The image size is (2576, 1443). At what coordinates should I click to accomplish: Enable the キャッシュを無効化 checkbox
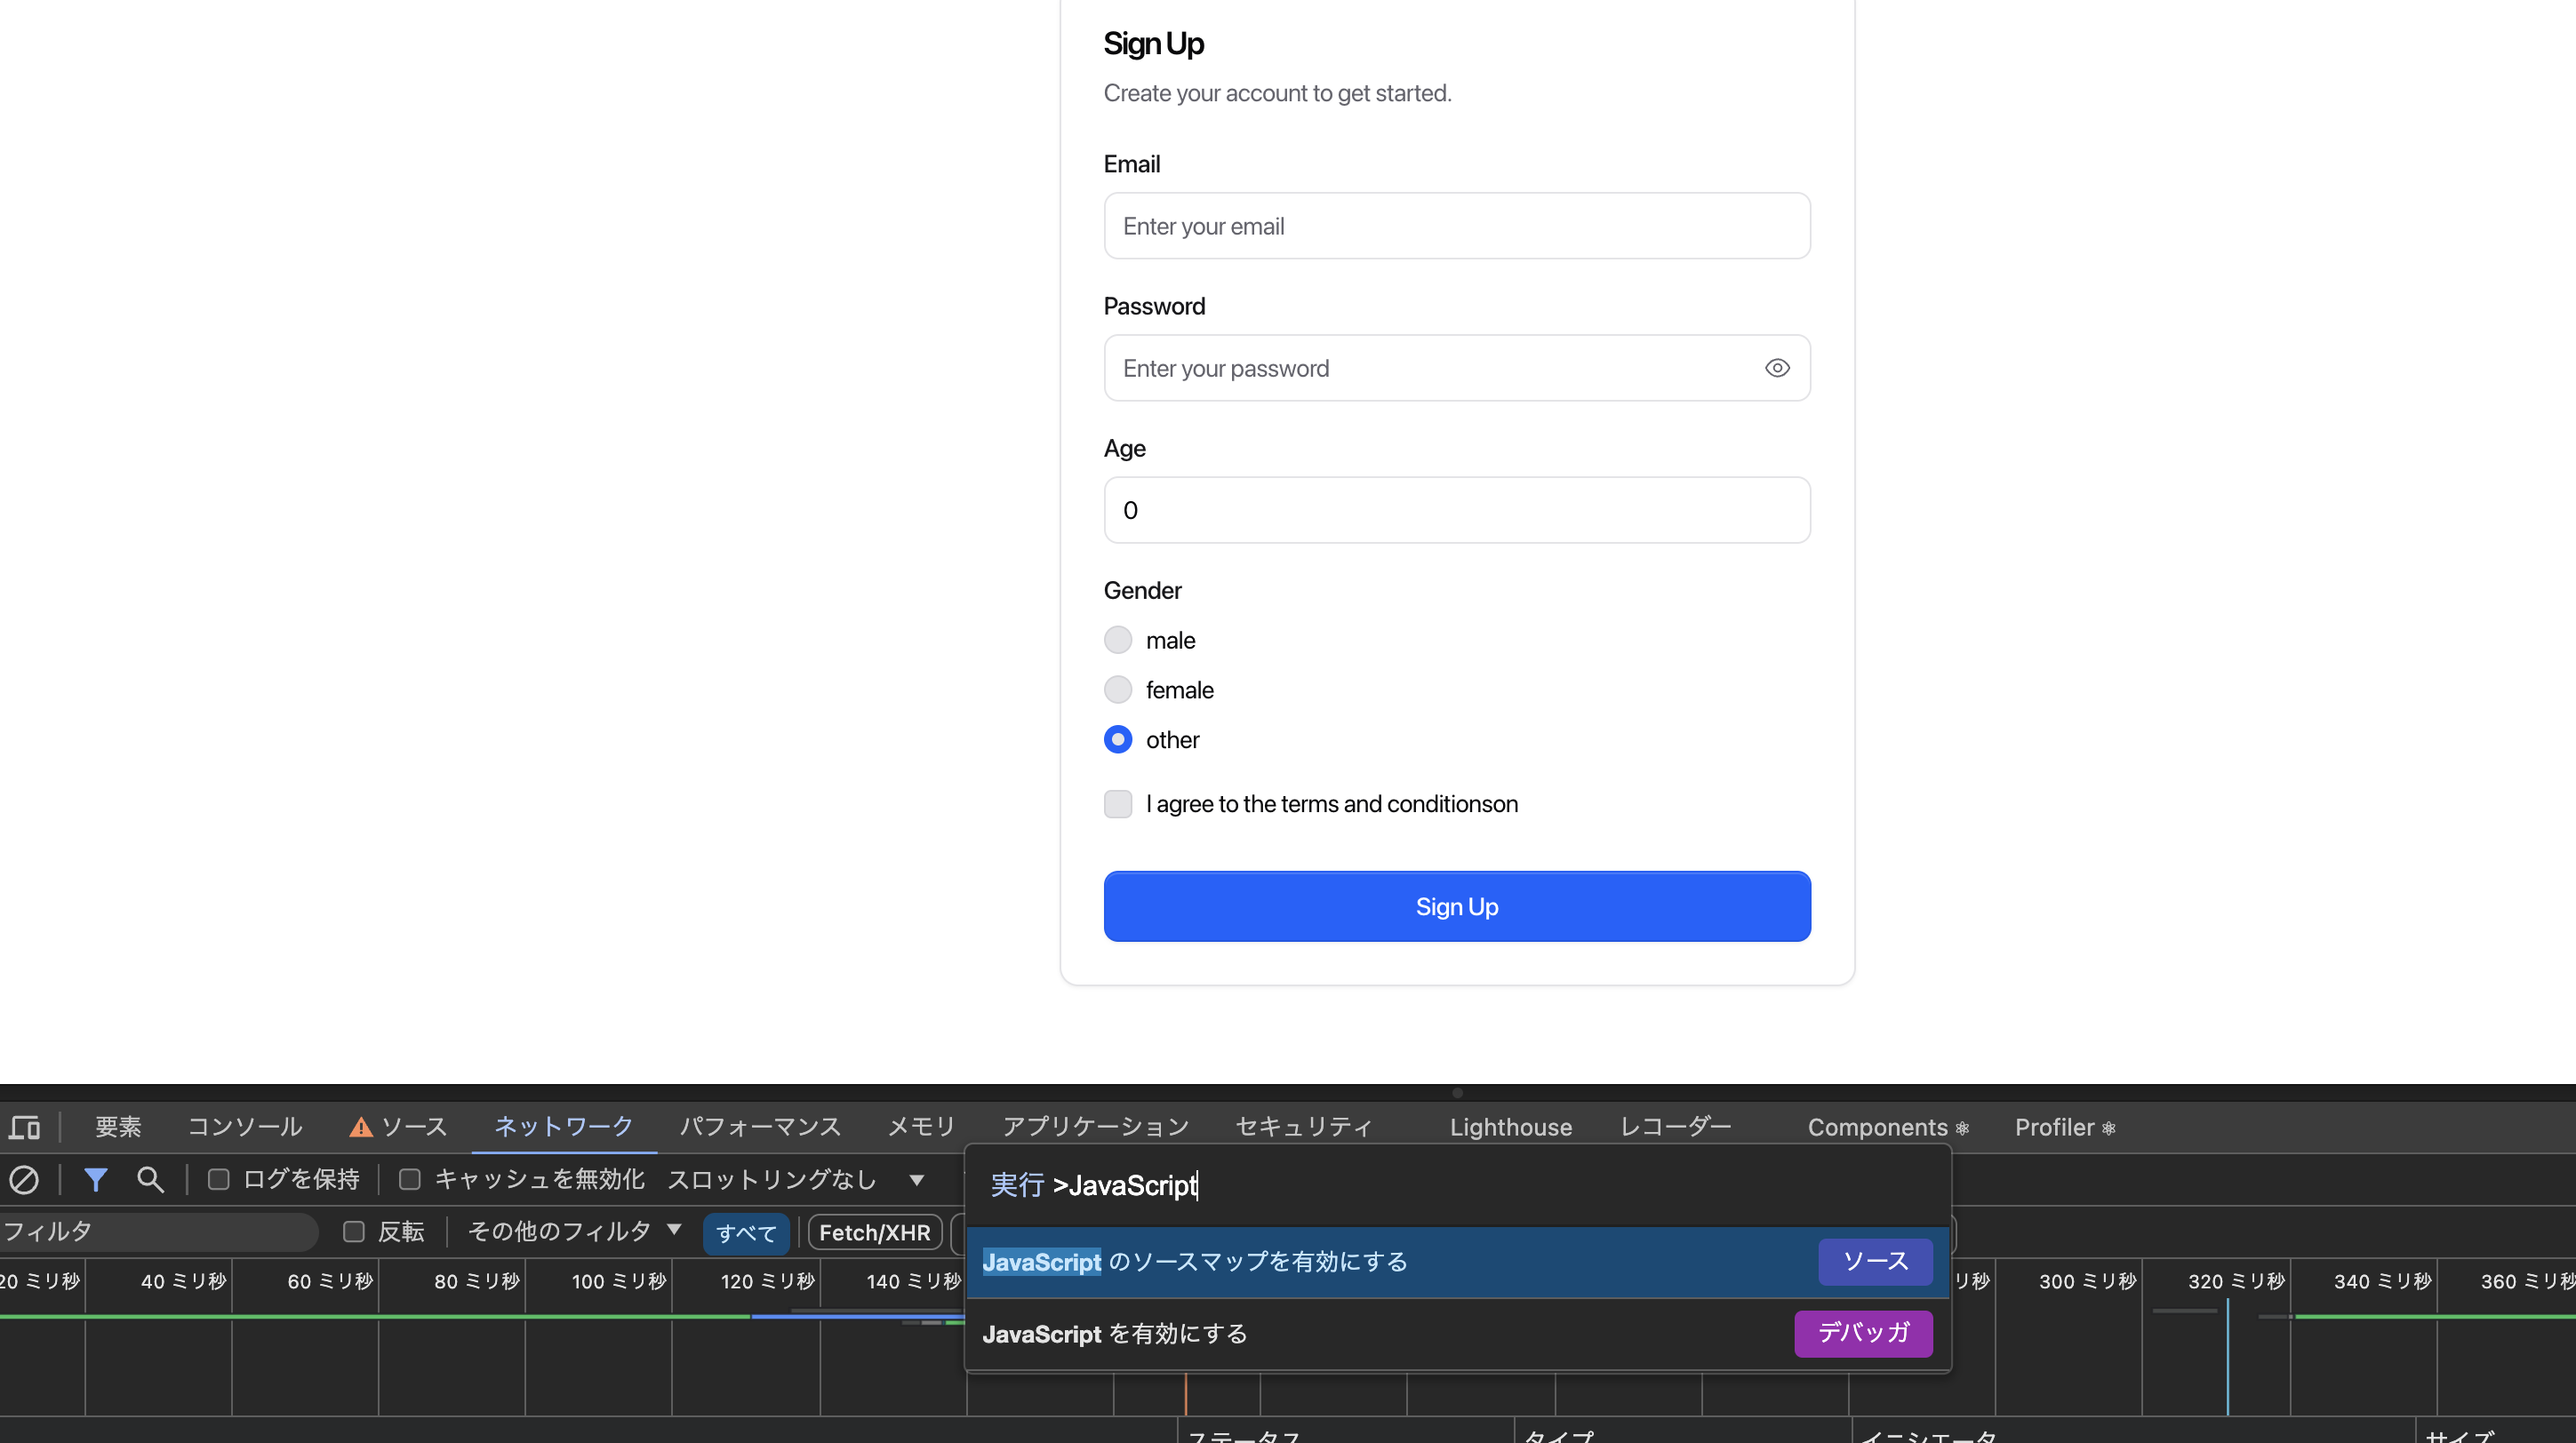pyautogui.click(x=409, y=1179)
